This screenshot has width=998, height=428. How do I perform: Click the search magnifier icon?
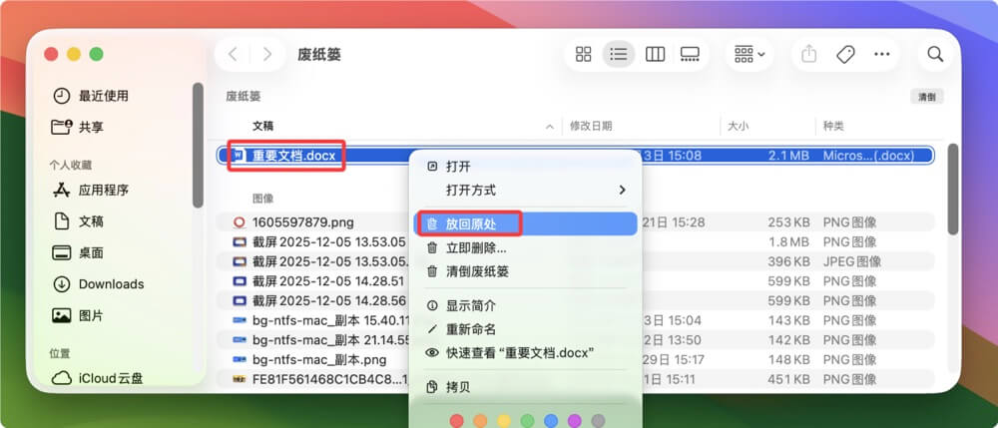pos(935,54)
